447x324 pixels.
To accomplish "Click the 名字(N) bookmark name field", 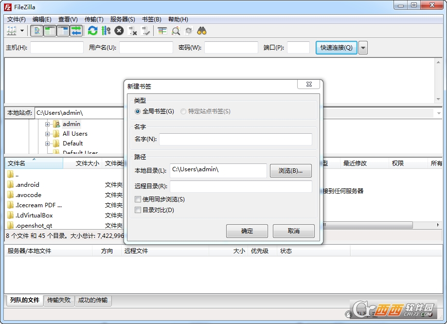I will [x=235, y=139].
